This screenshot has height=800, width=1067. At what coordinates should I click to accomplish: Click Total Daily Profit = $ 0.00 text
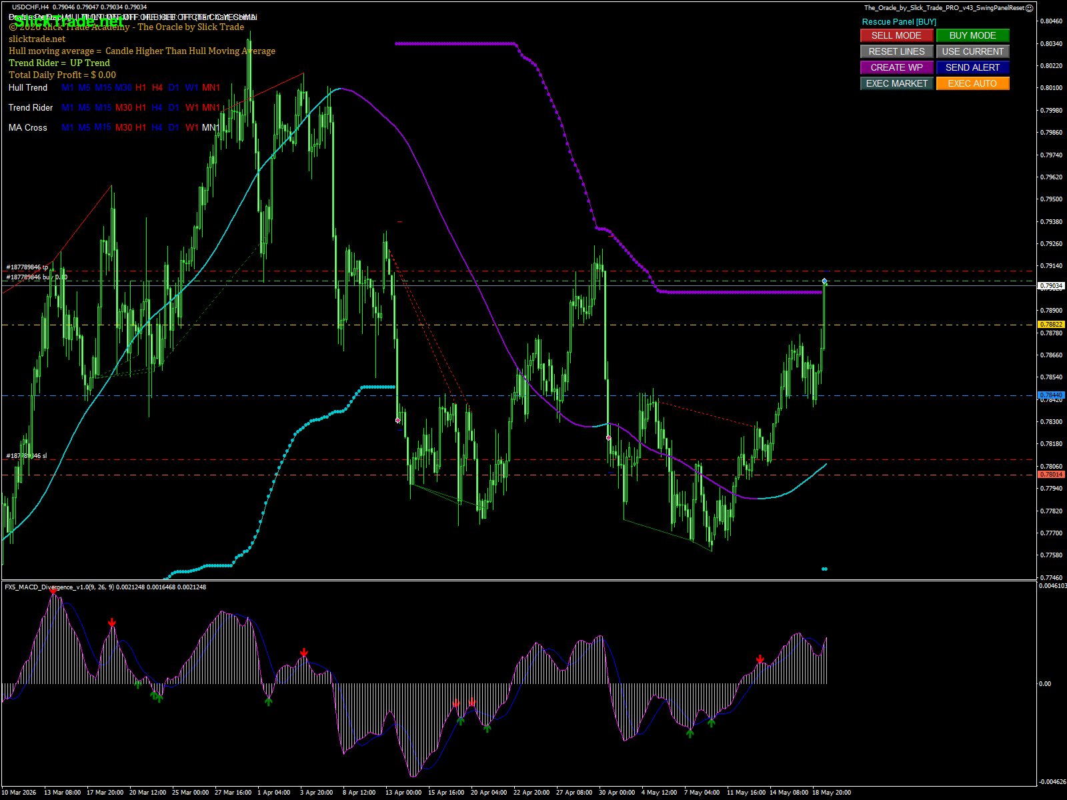62,75
